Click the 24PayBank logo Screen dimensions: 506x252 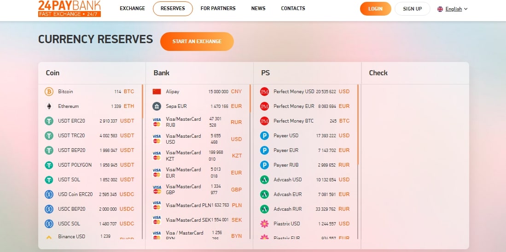(x=70, y=9)
